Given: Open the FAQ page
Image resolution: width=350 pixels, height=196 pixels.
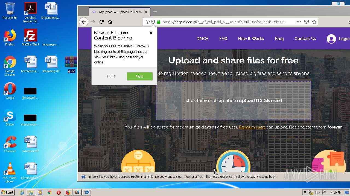Looking at the screenshot, I should coord(223,39).
